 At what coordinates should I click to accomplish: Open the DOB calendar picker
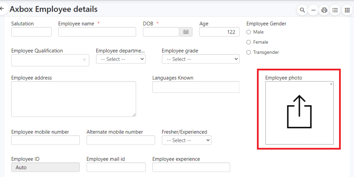coord(186,32)
